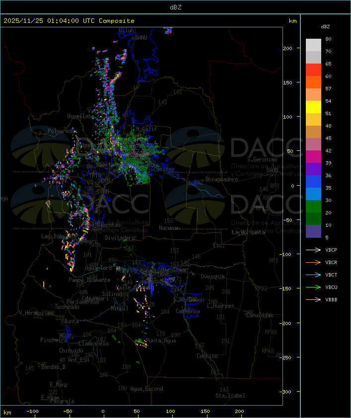Pick the red 65-60 dBZ swatch
Image resolution: width=351 pixels, height=418 pixels.
(x=313, y=70)
